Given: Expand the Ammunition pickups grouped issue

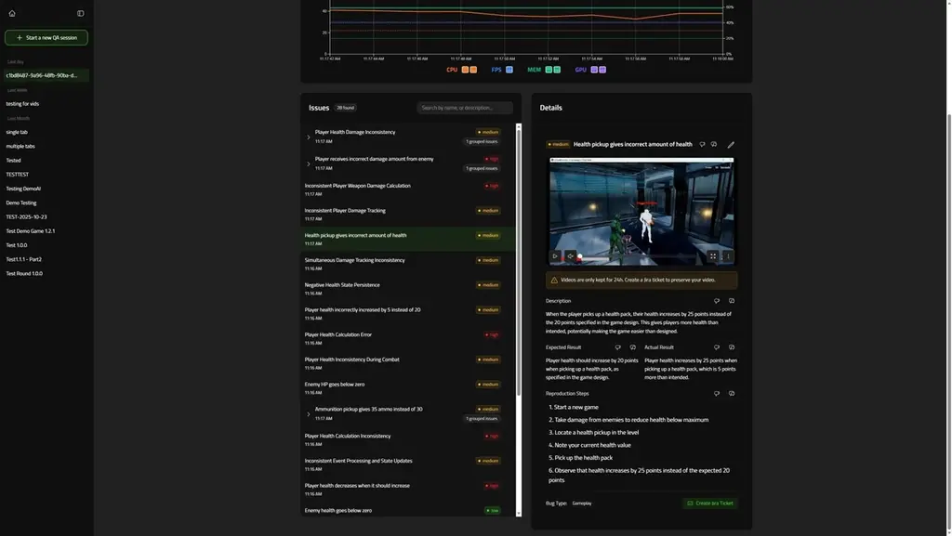Looking at the screenshot, I should (308, 412).
